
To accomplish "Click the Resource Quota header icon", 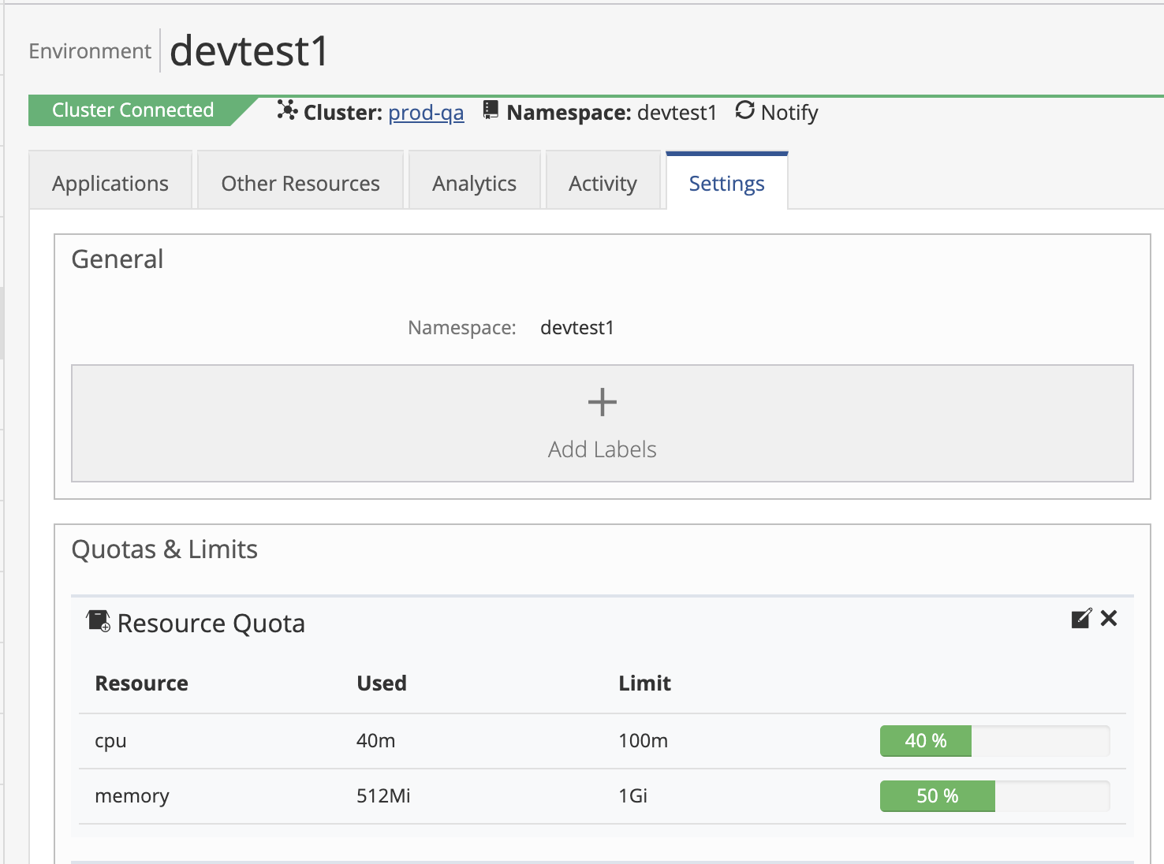I will (99, 621).
